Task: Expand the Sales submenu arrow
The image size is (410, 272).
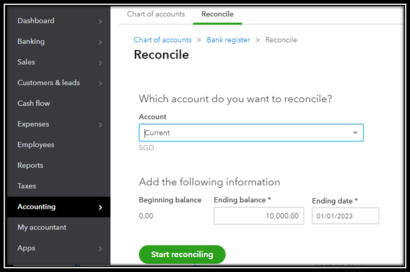Action: pyautogui.click(x=100, y=63)
